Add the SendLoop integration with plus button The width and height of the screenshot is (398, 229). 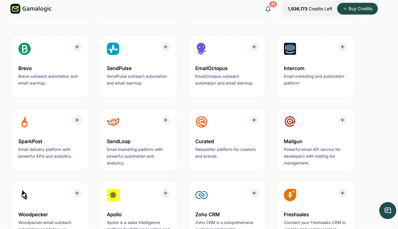click(166, 120)
